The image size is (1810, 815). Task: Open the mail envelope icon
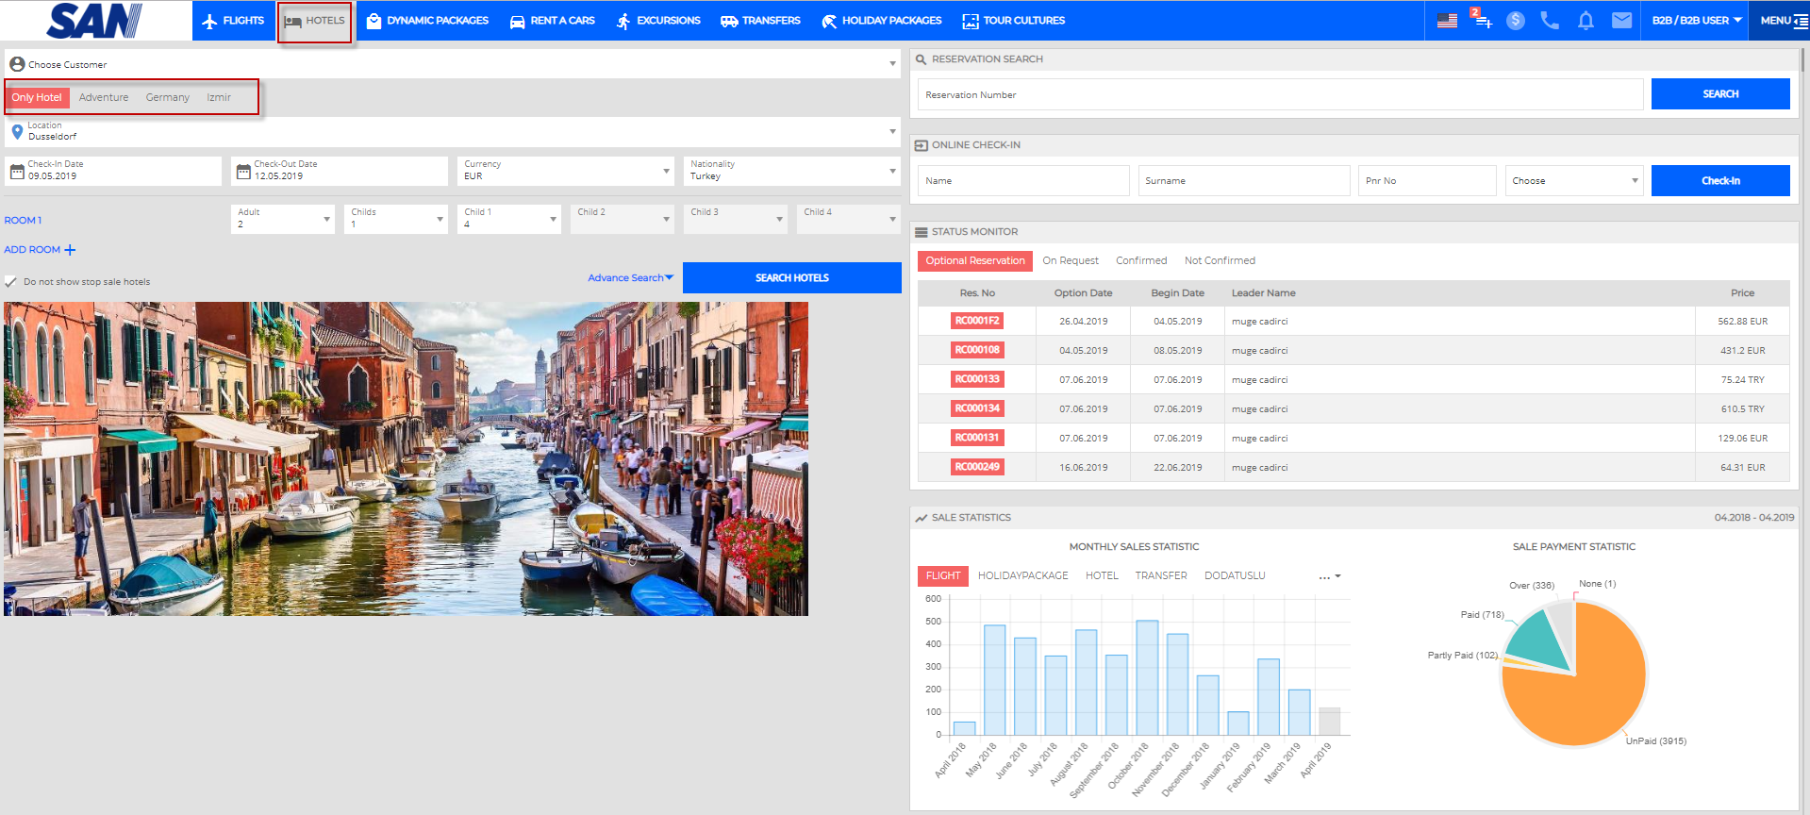coord(1621,20)
